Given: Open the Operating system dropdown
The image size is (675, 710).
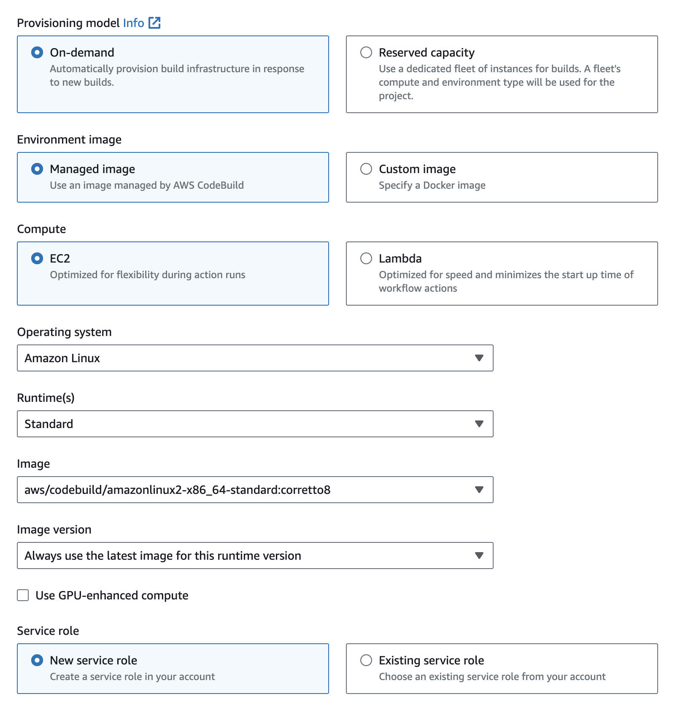Looking at the screenshot, I should click(255, 358).
